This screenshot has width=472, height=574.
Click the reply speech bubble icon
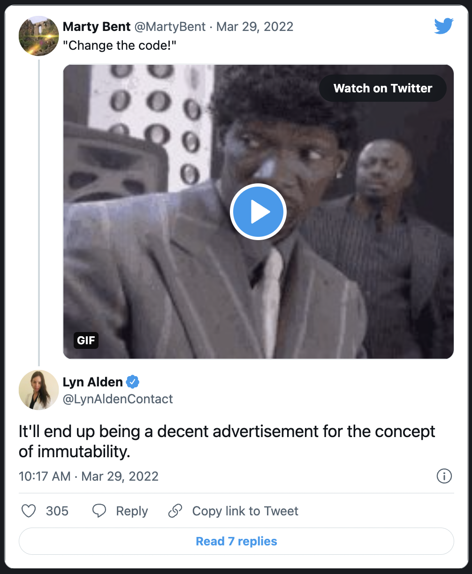[99, 511]
